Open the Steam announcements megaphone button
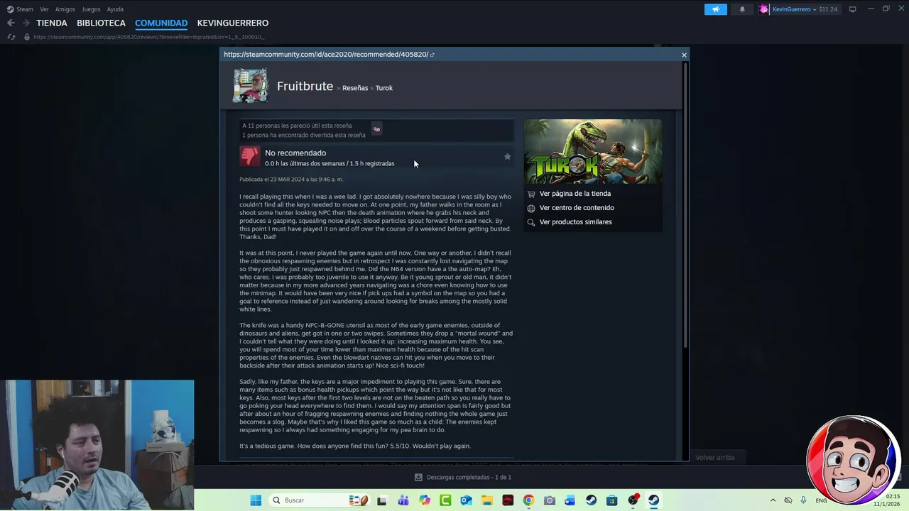Screen dimensions: 909x511 coord(716,9)
